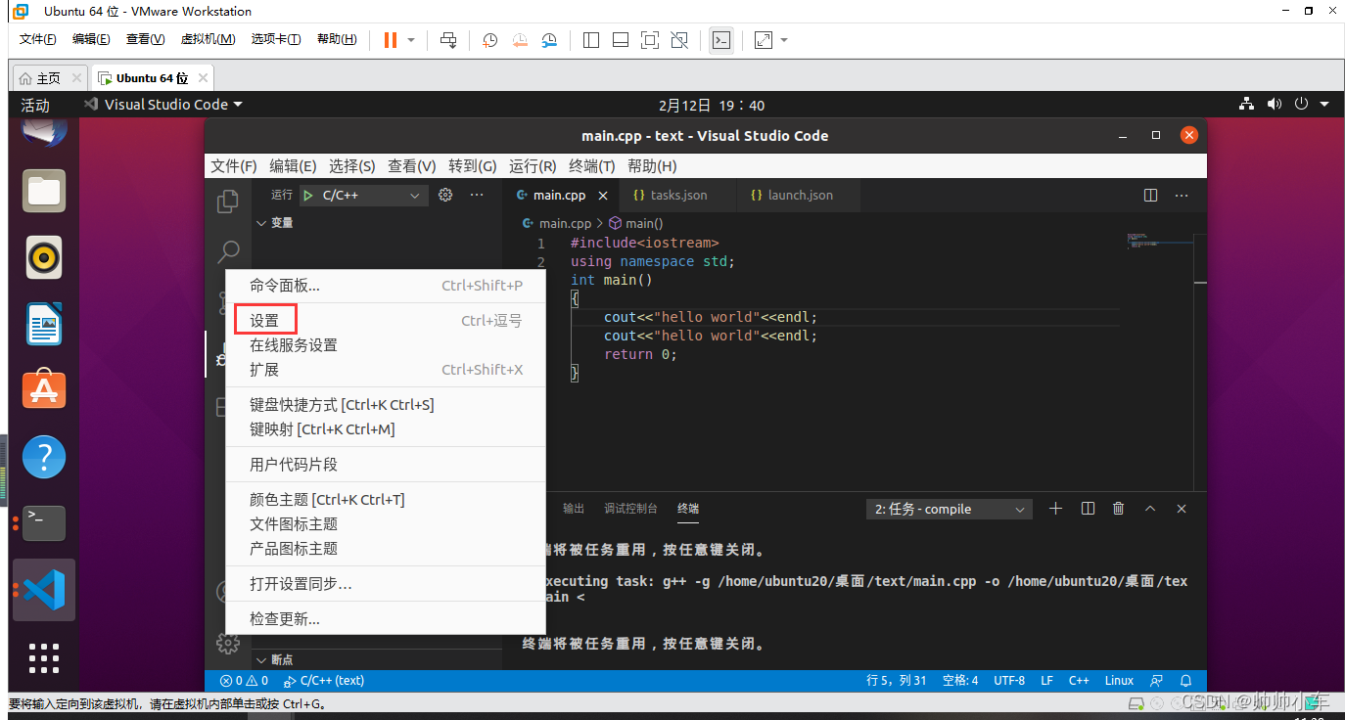Open VS Code 终端(T) menu

point(592,166)
